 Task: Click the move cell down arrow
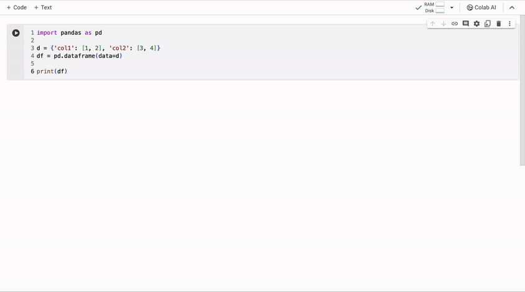[x=444, y=24]
